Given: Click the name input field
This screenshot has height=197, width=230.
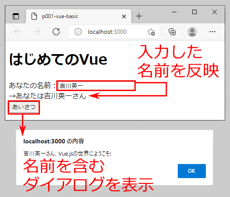Looking at the screenshot, I should 96,86.
